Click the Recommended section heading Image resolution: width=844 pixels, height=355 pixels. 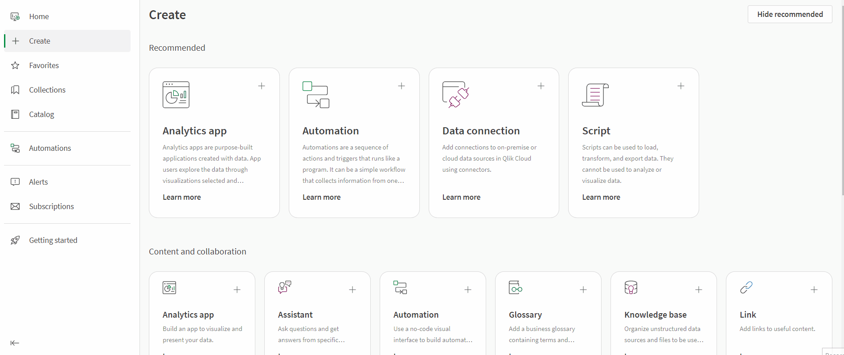(x=177, y=48)
